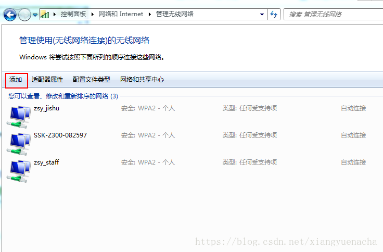This screenshot has width=383, height=252.
Task: Open the 网络和 Internet breadcrumb
Action: click(x=121, y=14)
